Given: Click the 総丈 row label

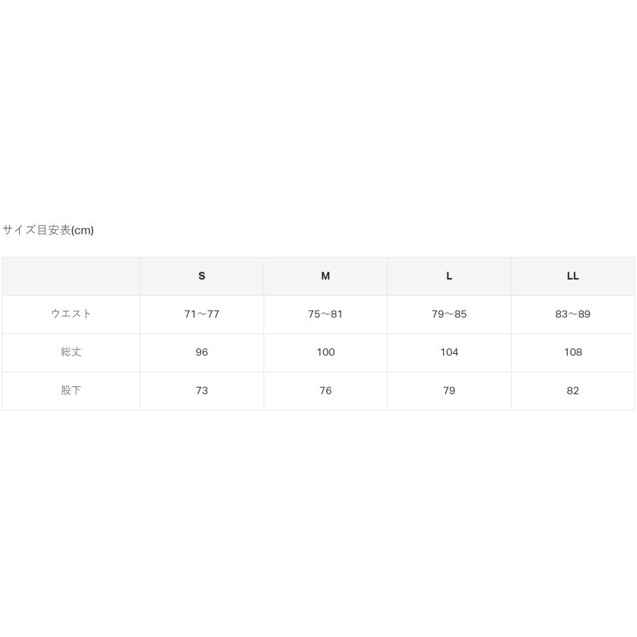Looking at the screenshot, I should [x=71, y=352].
